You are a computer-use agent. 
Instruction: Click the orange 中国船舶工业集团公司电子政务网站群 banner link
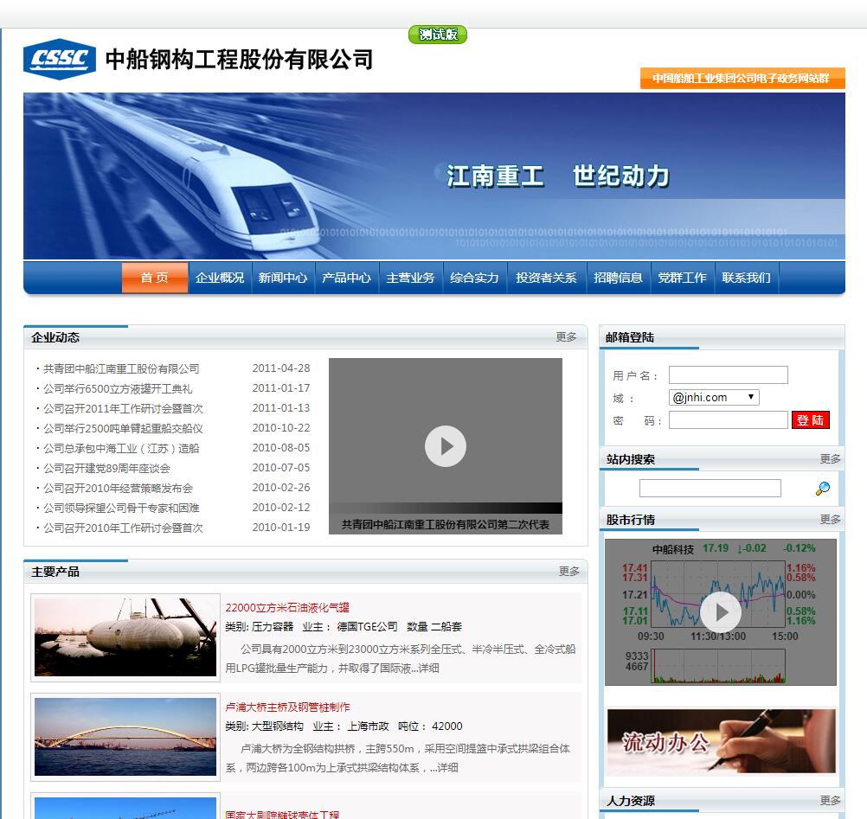742,78
